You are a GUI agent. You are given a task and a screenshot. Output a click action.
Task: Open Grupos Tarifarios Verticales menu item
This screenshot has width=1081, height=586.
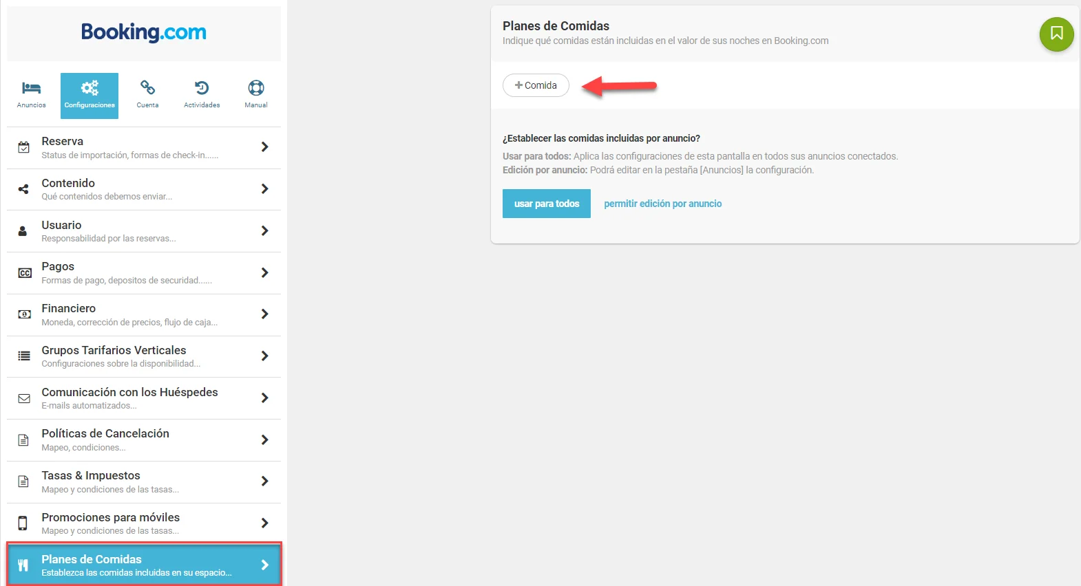[144, 356]
